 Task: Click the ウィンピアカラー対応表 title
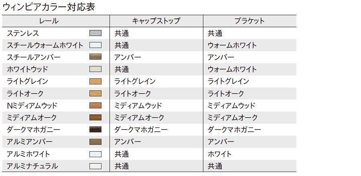tap(49, 7)
